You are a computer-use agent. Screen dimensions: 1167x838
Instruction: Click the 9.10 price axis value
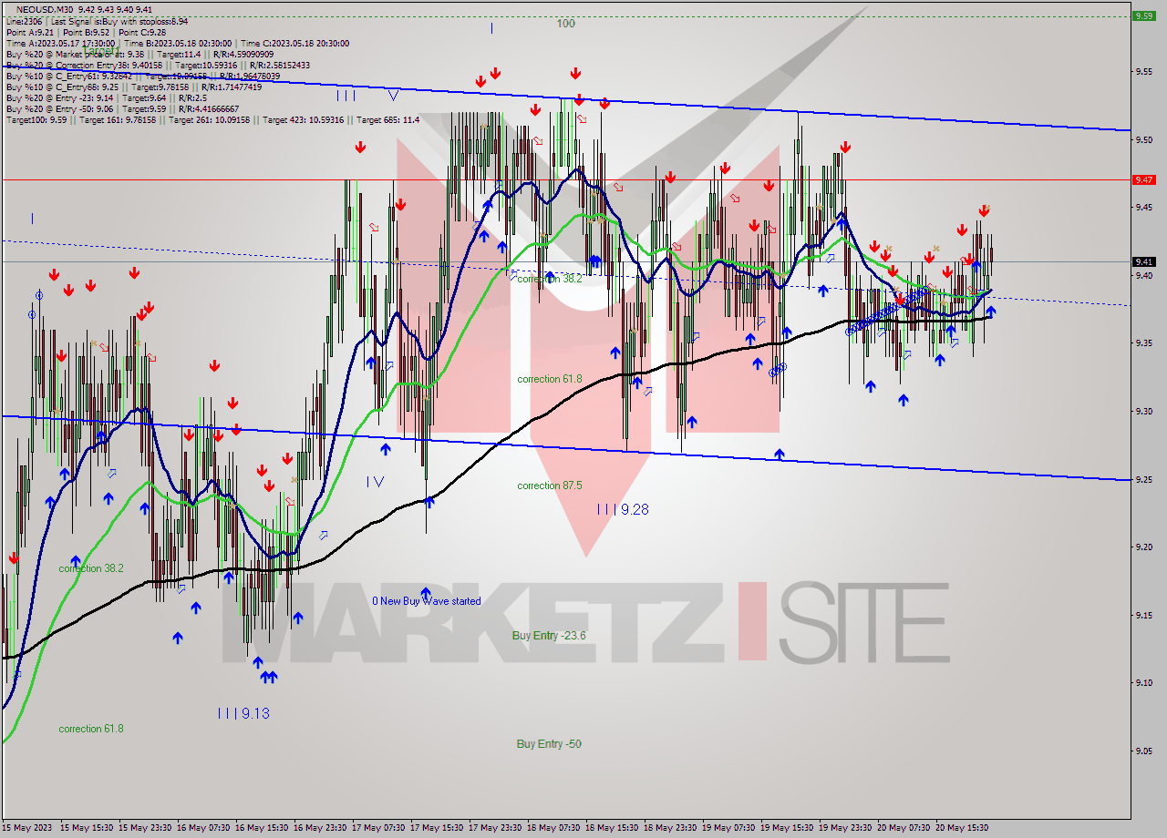coord(1143,683)
